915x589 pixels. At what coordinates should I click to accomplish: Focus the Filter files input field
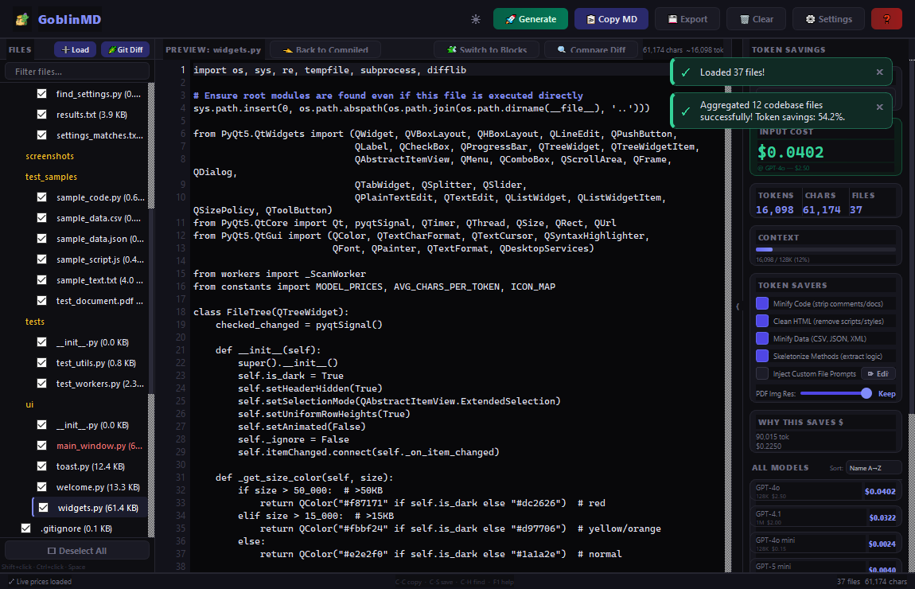[x=77, y=71]
